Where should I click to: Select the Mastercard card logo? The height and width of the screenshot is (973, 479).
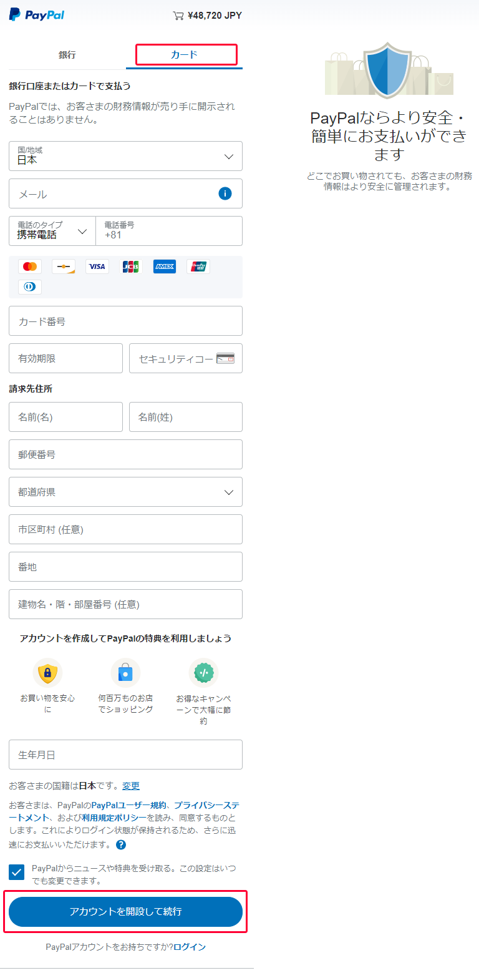point(30,266)
